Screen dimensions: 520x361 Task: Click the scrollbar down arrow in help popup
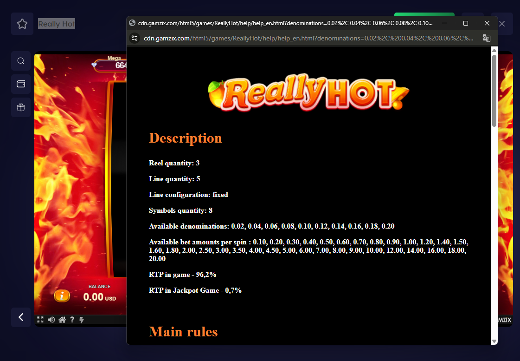494,341
